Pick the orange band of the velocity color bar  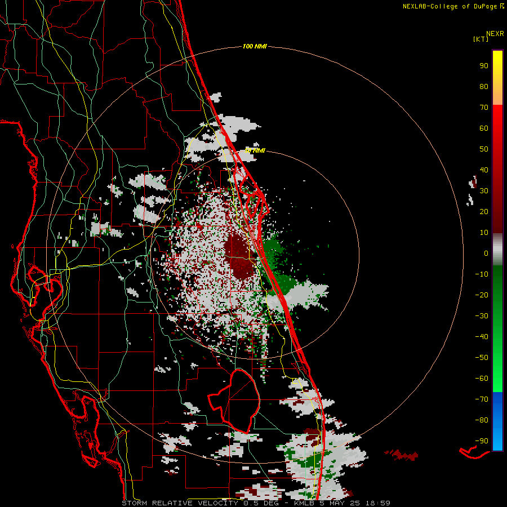click(497, 96)
